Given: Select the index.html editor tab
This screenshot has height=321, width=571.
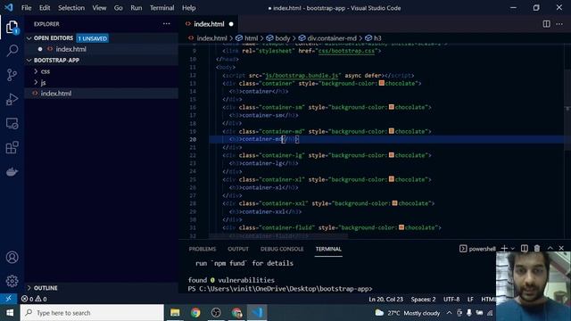Looking at the screenshot, I should [209, 24].
